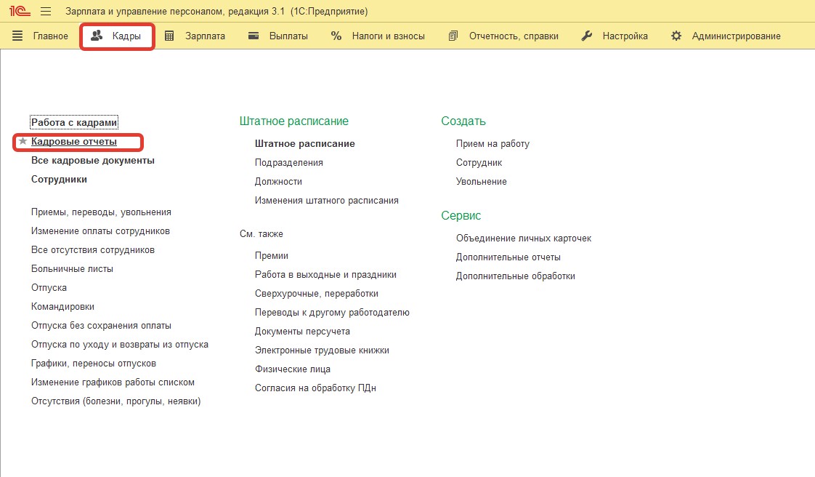Open the Сотрудники list

[60, 179]
